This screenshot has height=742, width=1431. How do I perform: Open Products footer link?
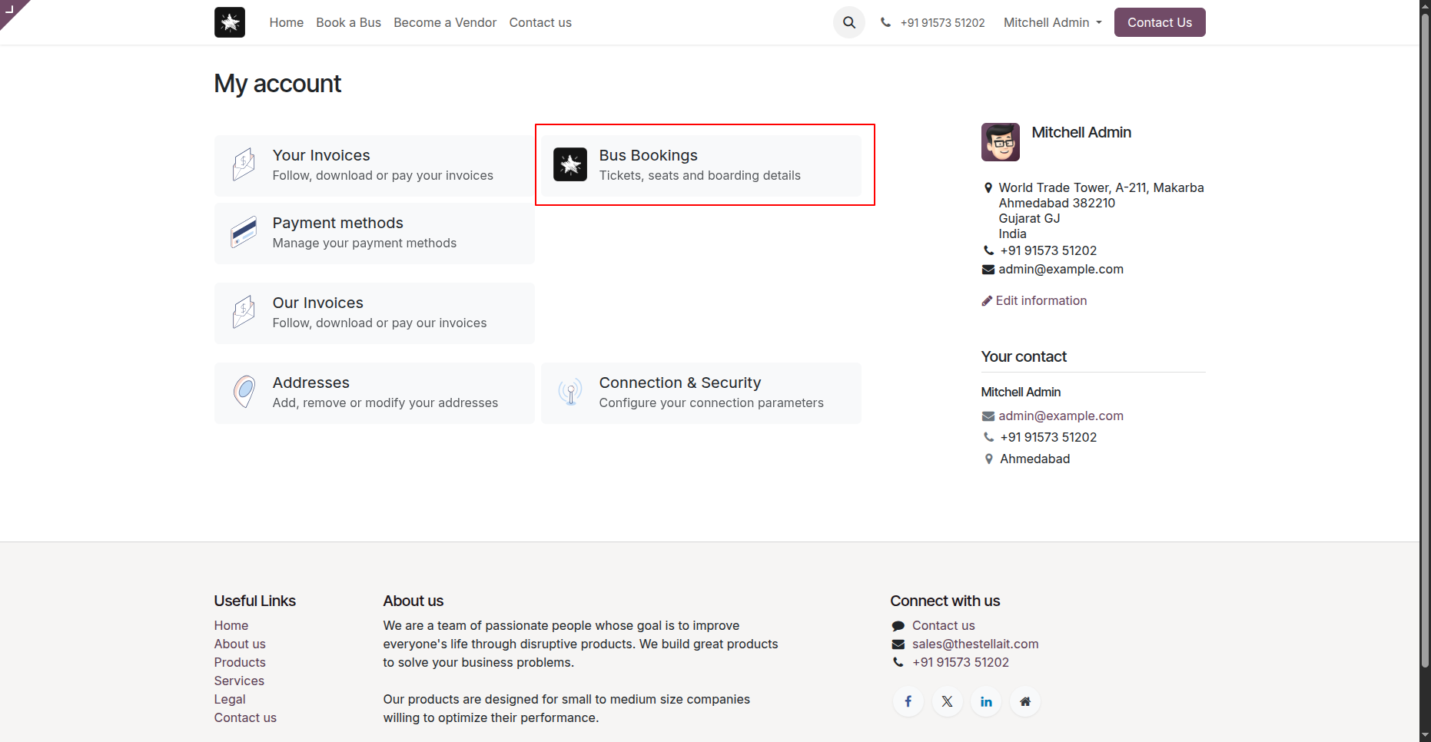coord(240,662)
